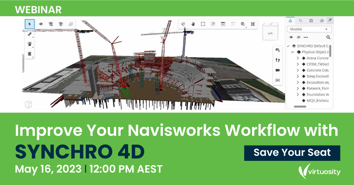Select the video camera recording tool

coord(277,70)
